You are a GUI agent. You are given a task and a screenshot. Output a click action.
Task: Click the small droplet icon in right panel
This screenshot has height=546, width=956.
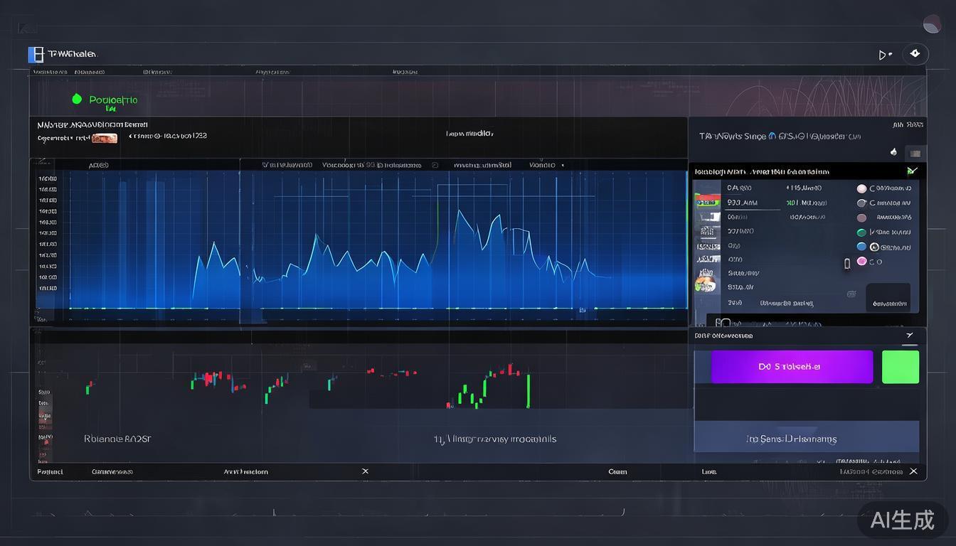[x=893, y=152]
